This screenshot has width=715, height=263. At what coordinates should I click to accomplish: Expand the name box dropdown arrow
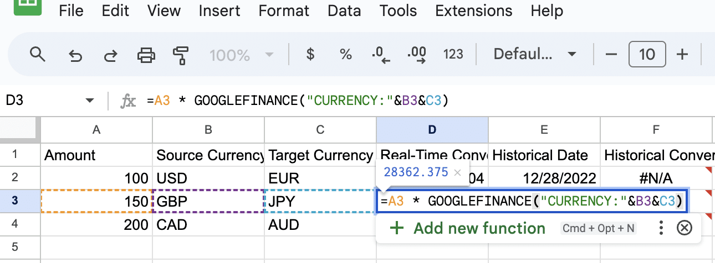pos(90,101)
